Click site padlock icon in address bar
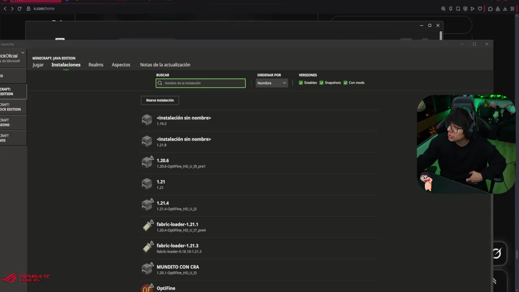519x292 pixels. (x=28, y=9)
